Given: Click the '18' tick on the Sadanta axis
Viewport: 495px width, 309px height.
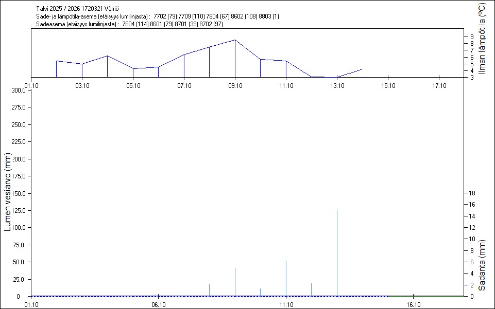Looking at the screenshot, I should coord(471,193).
